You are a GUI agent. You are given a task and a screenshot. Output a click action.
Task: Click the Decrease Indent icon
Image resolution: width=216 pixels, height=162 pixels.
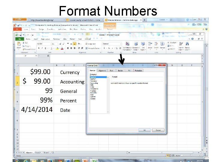tap(79, 48)
